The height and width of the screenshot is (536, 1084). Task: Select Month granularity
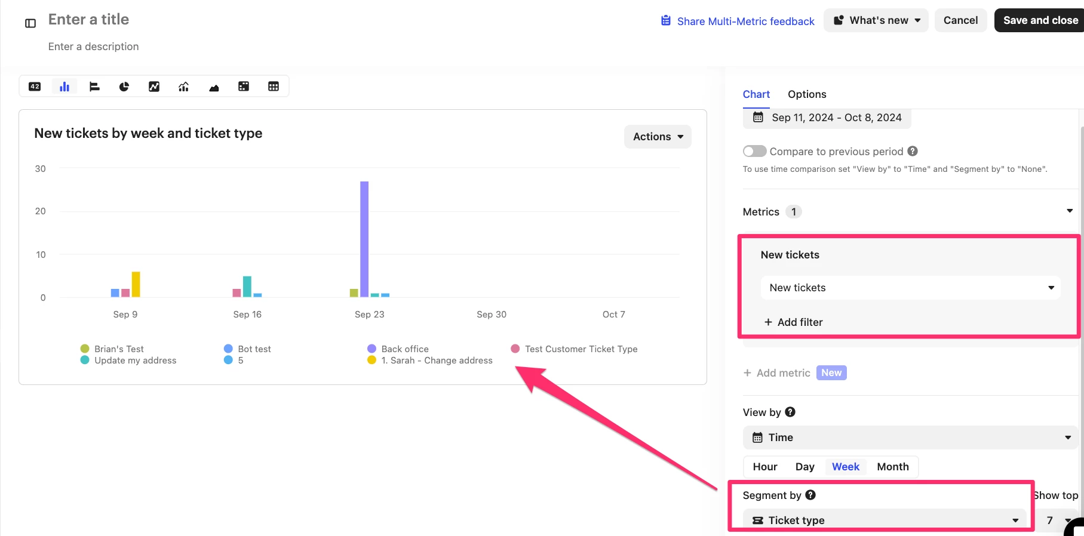tap(893, 467)
